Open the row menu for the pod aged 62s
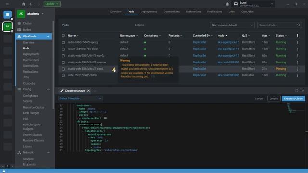Image resolution: width=308 pixels, height=173 pixels. (298, 56)
